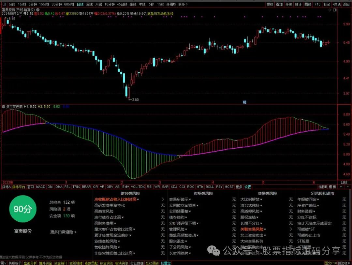Click the 叠加 overlay button

point(279,4)
